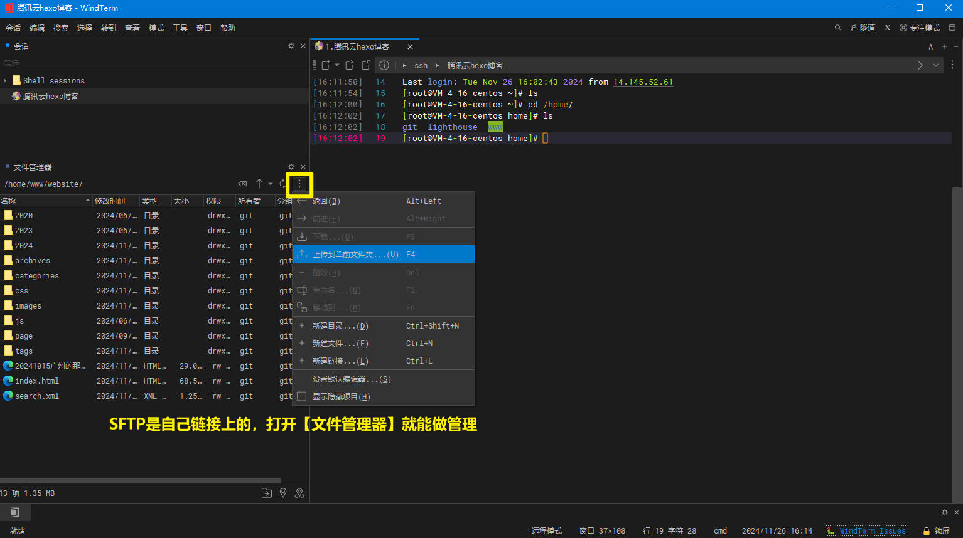Click the /home/www/website/ path field
The height and width of the screenshot is (538, 963).
118,184
